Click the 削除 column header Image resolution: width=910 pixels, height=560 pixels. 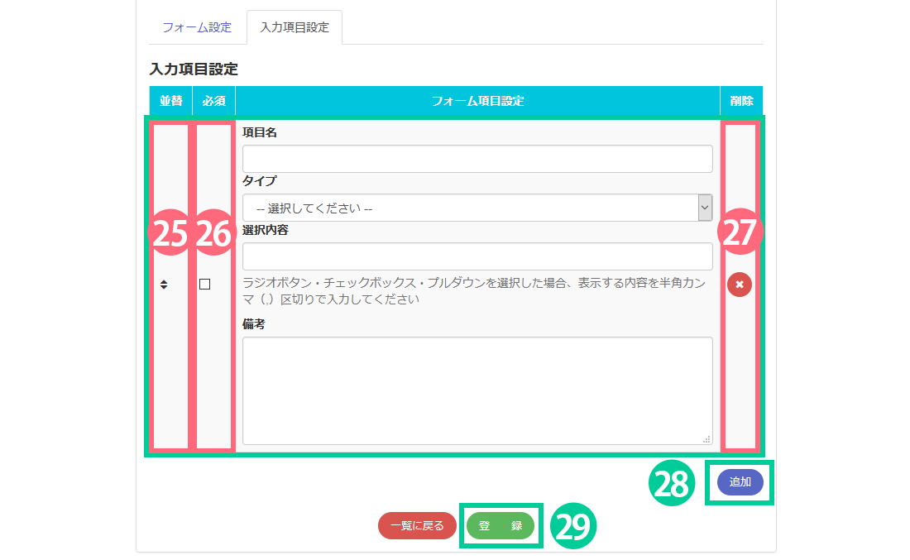pyautogui.click(x=741, y=101)
